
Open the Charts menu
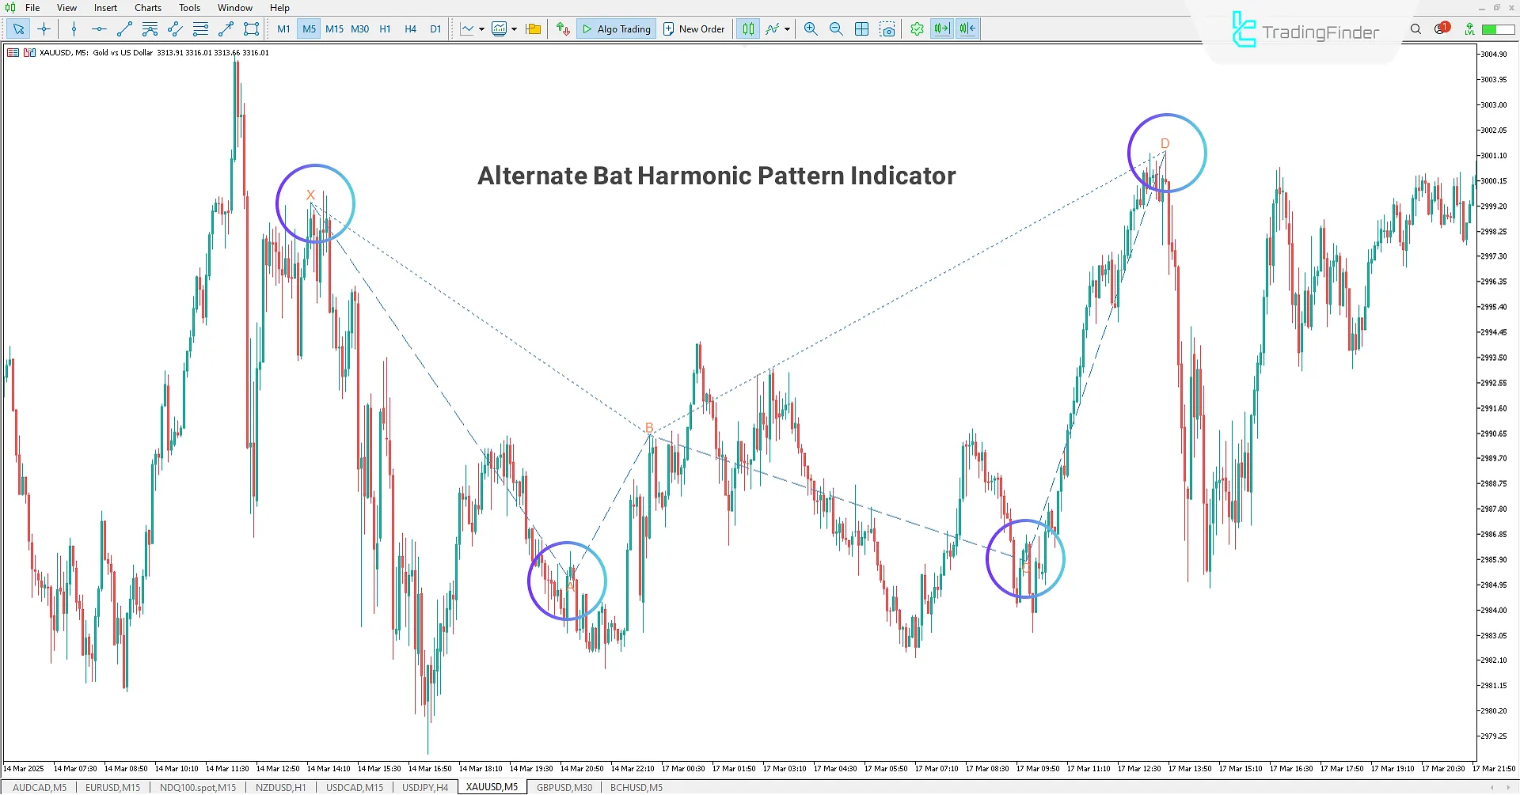tap(147, 7)
